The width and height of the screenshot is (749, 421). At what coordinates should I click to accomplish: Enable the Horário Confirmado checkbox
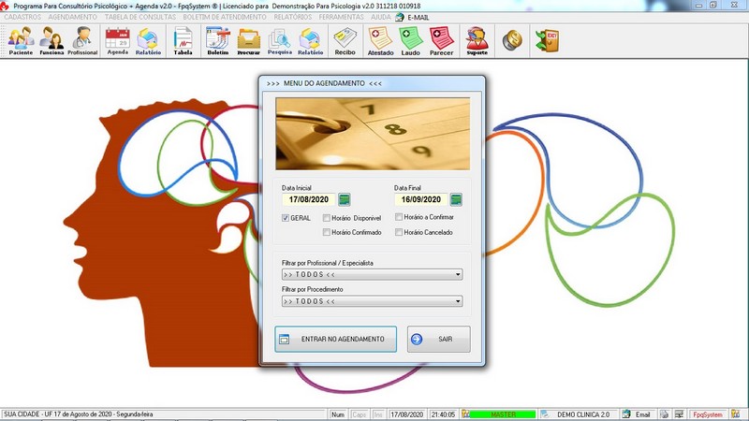pos(327,232)
